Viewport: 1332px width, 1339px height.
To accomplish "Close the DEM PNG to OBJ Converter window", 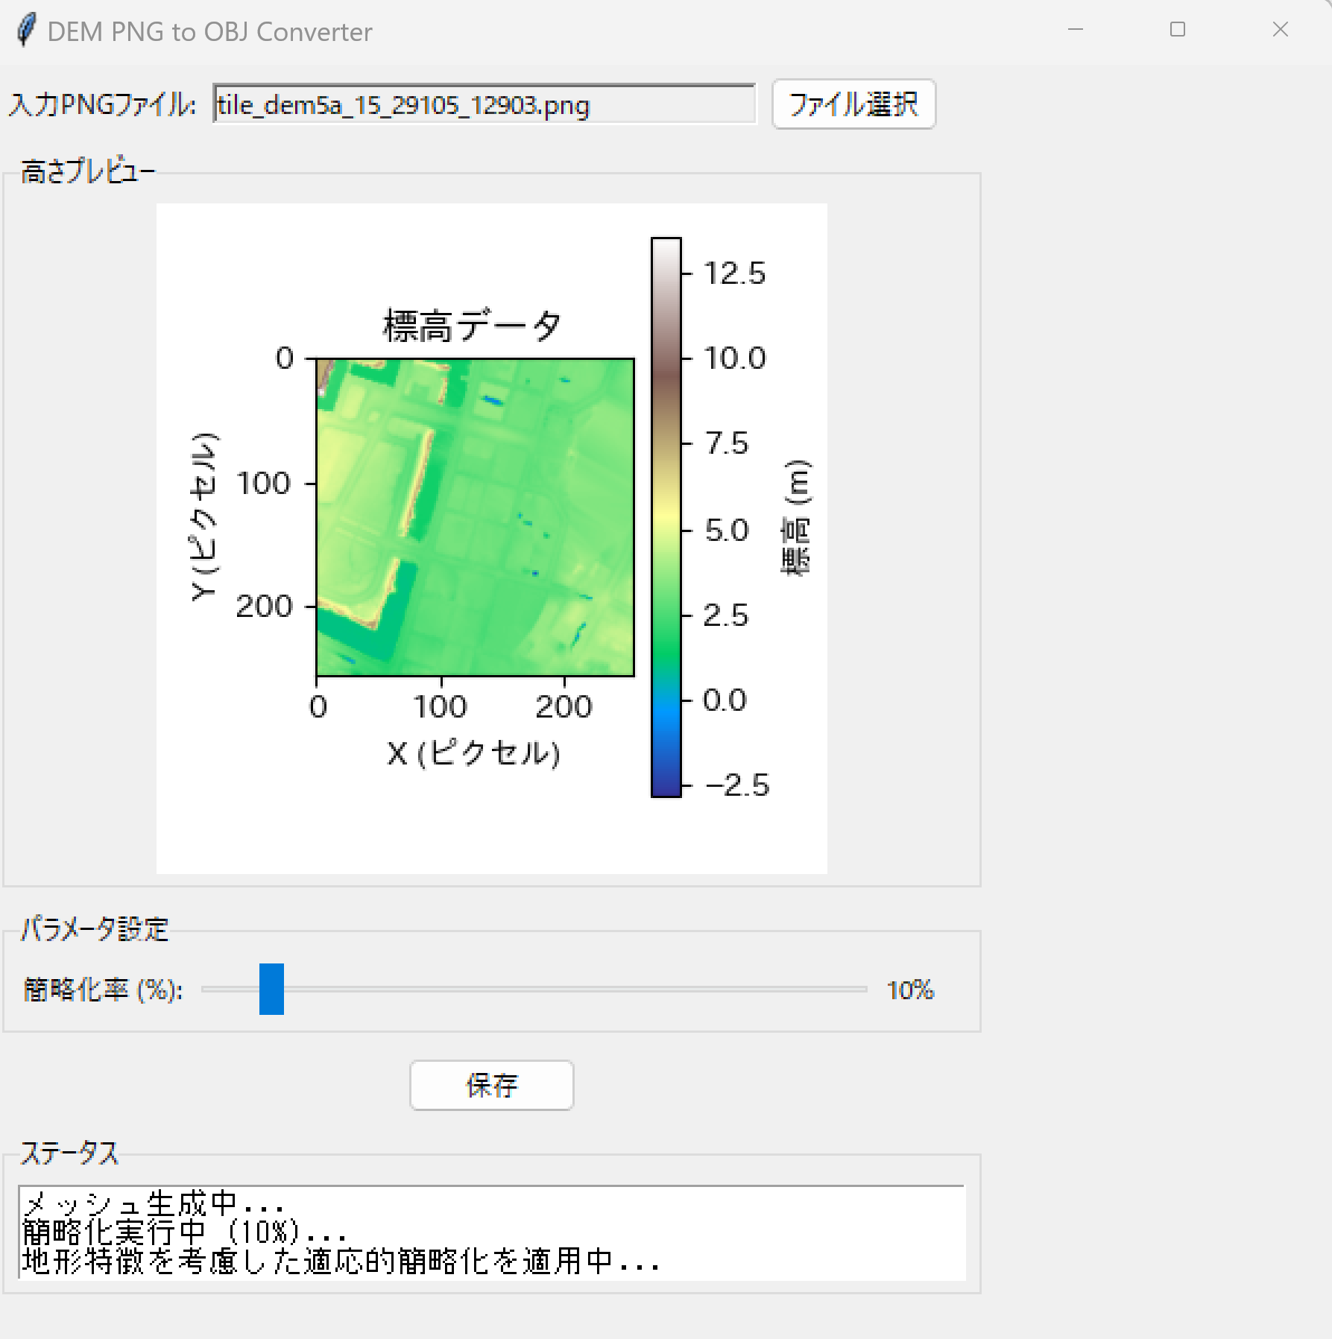I will click(x=1281, y=30).
